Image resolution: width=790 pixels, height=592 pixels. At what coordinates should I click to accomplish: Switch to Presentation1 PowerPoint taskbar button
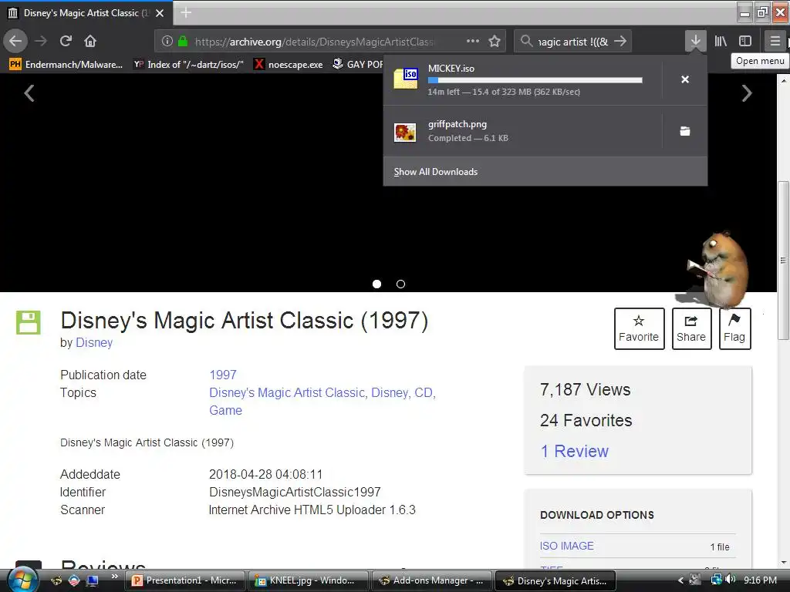[x=184, y=580]
